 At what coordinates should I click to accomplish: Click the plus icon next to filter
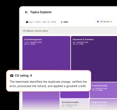(62, 22)
